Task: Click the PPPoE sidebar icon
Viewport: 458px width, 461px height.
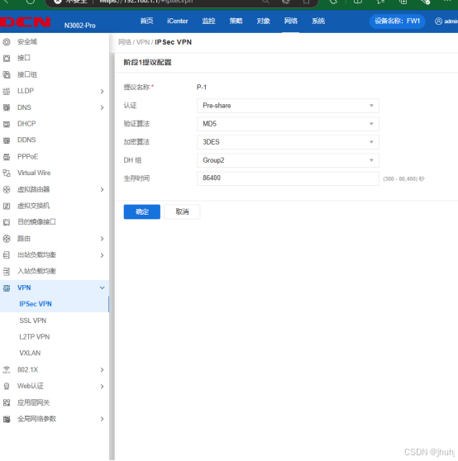Action: pyautogui.click(x=7, y=157)
